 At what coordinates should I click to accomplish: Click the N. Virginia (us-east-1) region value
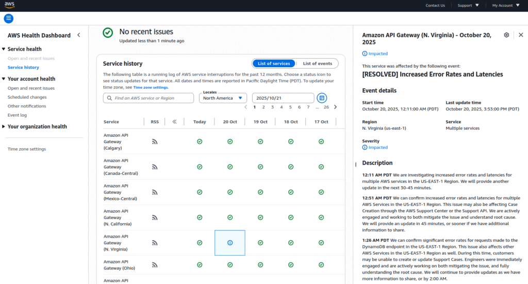coord(384,129)
